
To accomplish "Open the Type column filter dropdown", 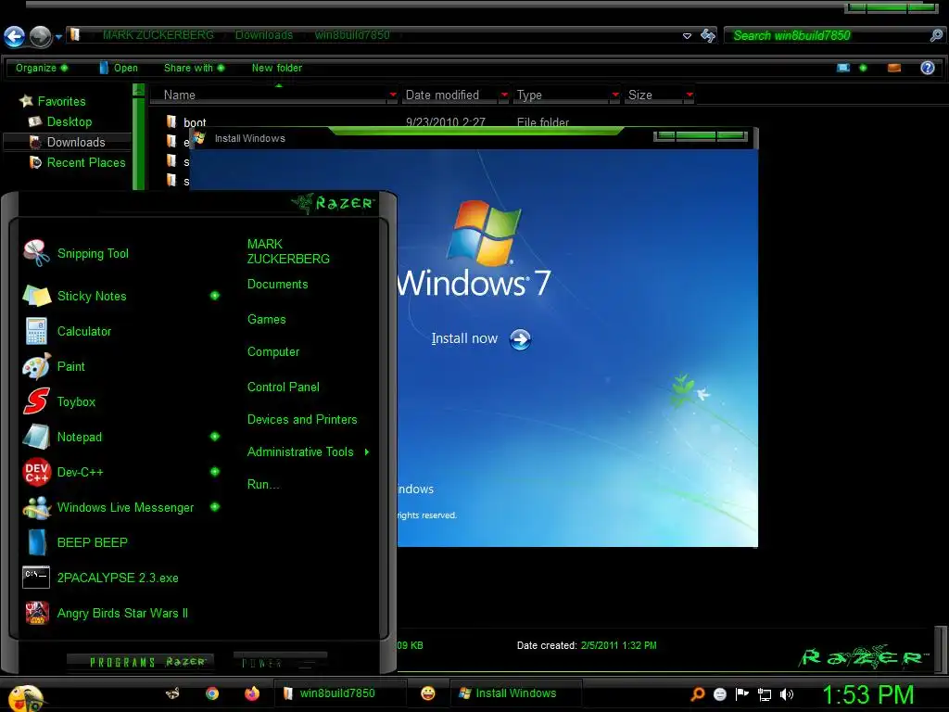I will [x=615, y=95].
